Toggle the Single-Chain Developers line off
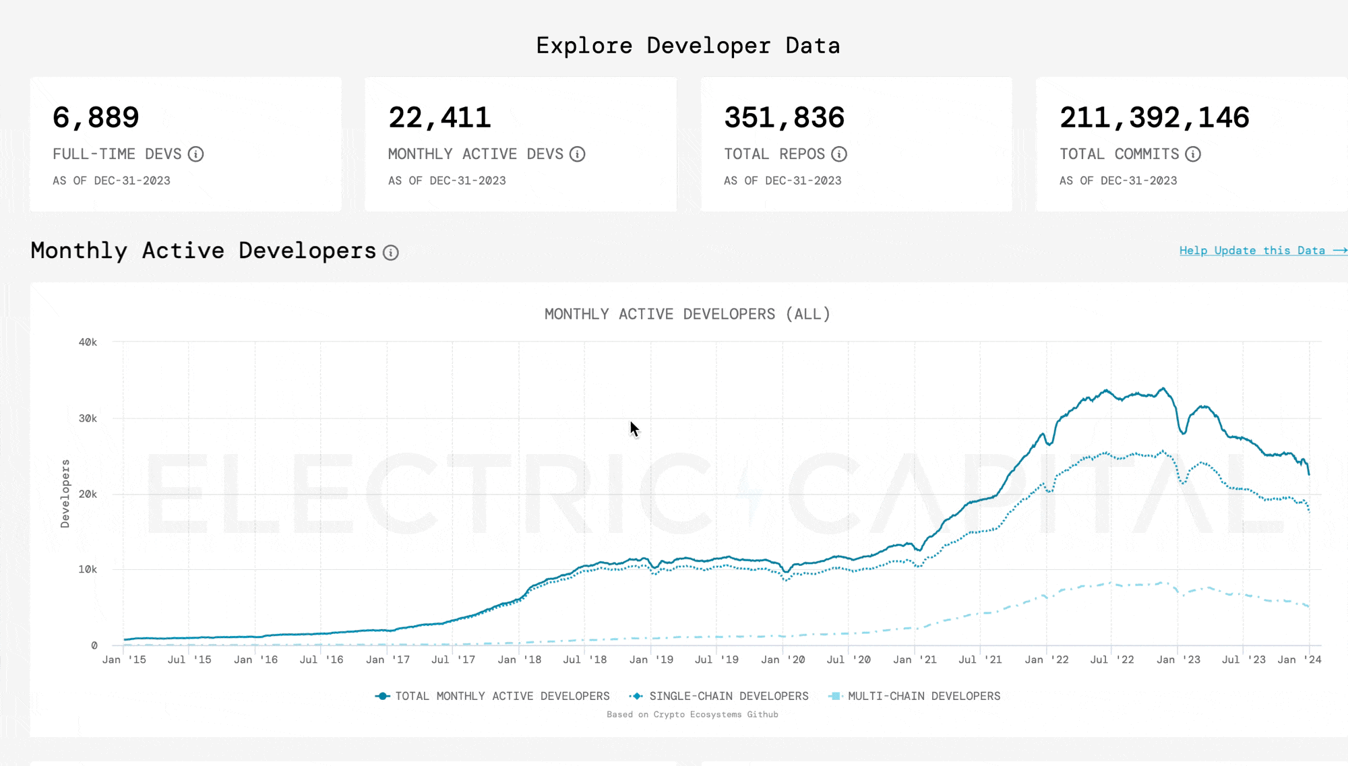The width and height of the screenshot is (1348, 766). coord(728,696)
